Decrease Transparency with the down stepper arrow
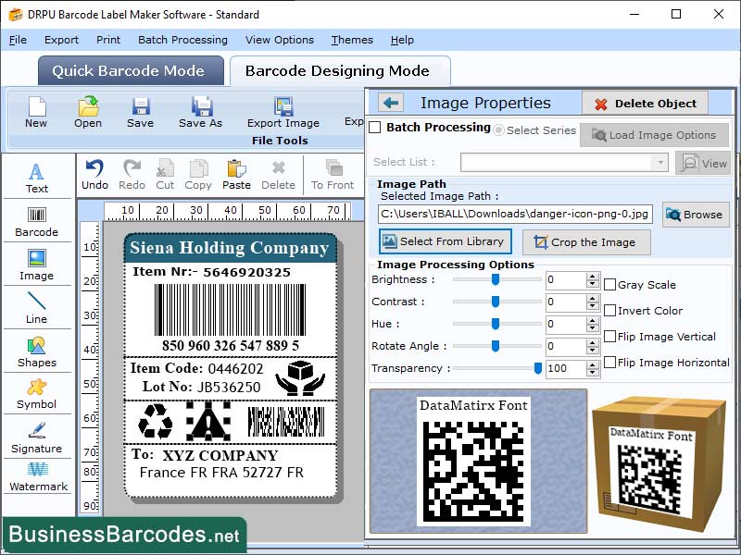 (x=593, y=373)
